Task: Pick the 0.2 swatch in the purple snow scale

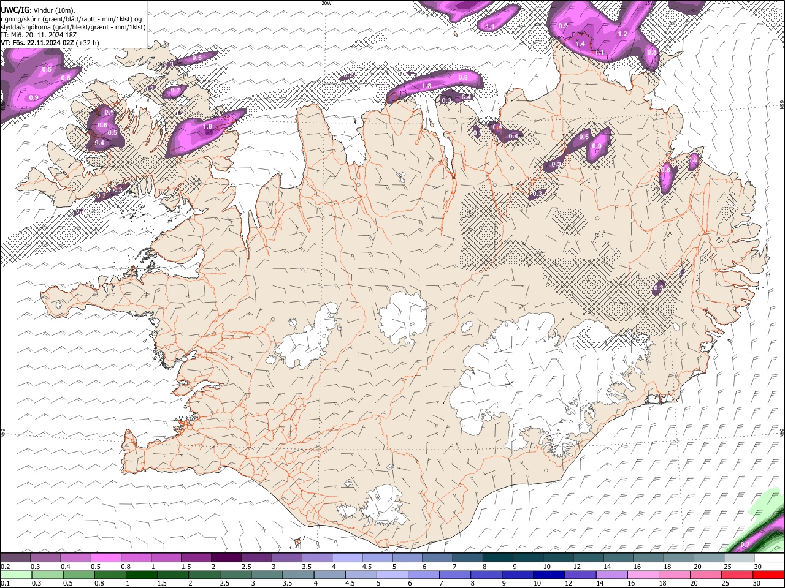Action: pyautogui.click(x=15, y=558)
